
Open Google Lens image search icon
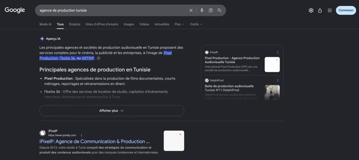point(211,10)
